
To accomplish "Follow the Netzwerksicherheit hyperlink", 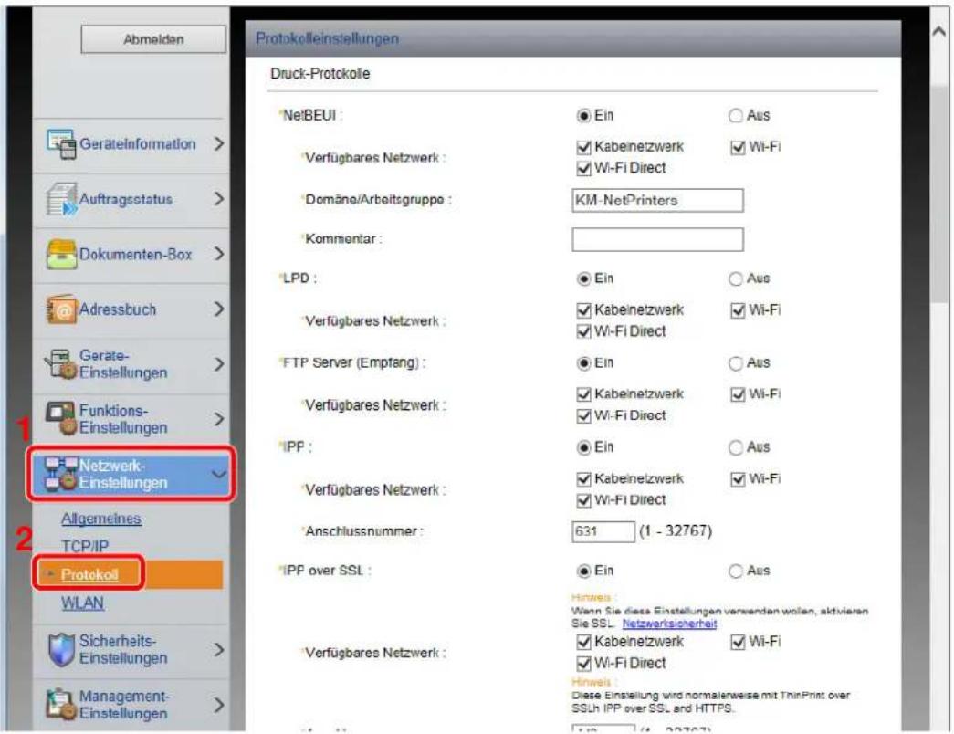I will click(x=669, y=624).
